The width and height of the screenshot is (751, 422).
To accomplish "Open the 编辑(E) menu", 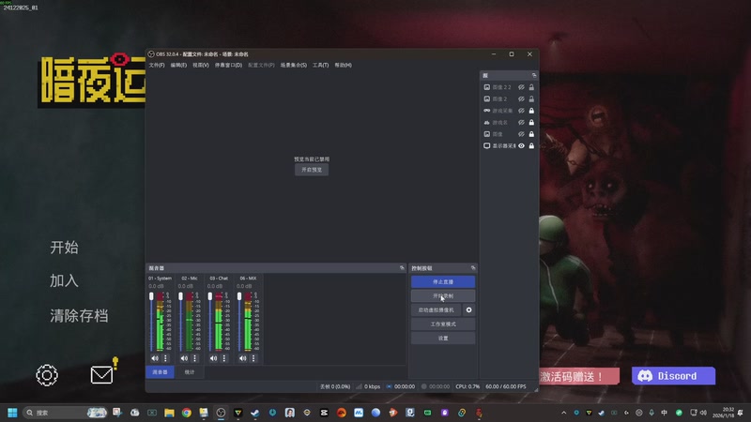I will [x=178, y=65].
